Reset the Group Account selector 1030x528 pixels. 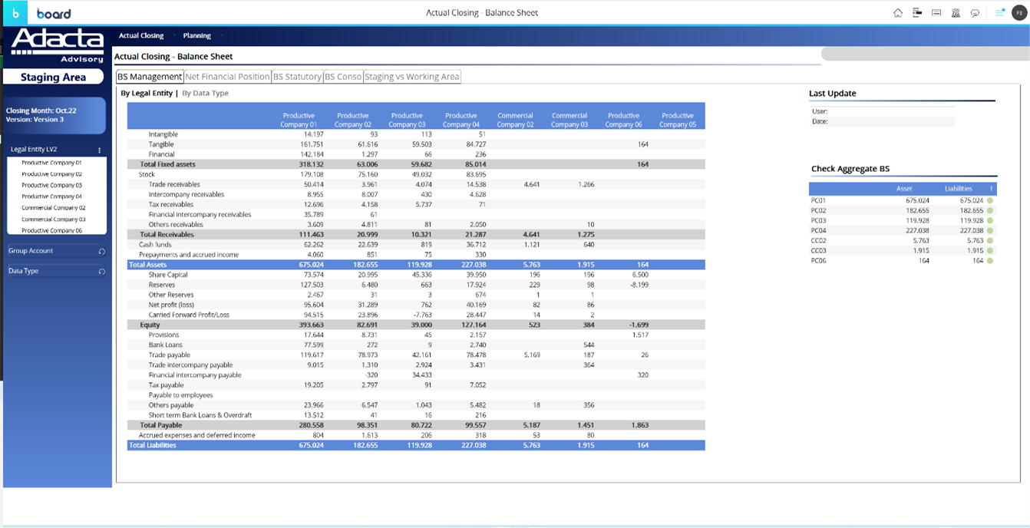[101, 252]
